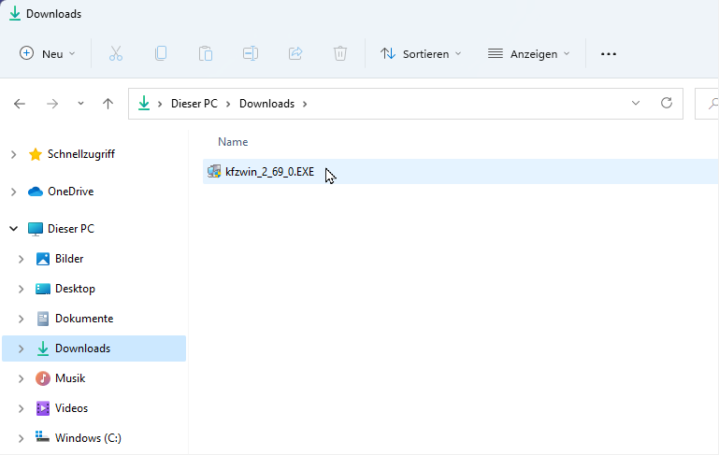The height and width of the screenshot is (455, 719).
Task: Expand the Bilder folder node
Action: (x=22, y=259)
